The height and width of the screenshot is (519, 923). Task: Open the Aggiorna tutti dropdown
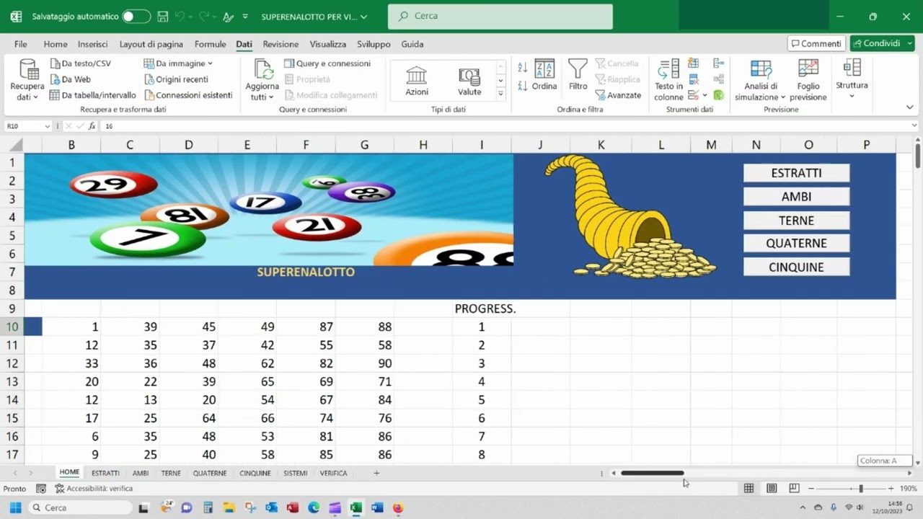[262, 80]
